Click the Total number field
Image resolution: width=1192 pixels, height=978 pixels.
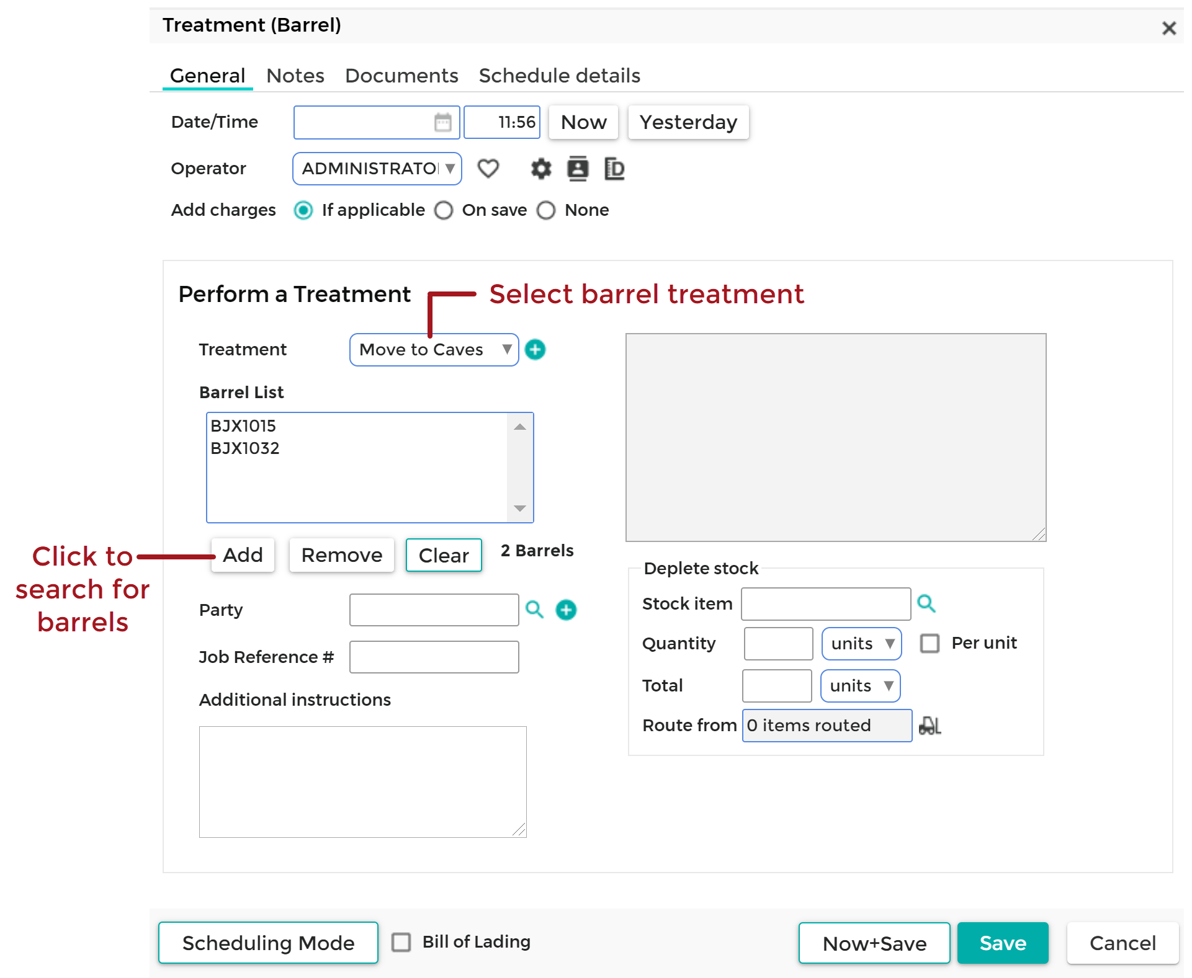(777, 686)
